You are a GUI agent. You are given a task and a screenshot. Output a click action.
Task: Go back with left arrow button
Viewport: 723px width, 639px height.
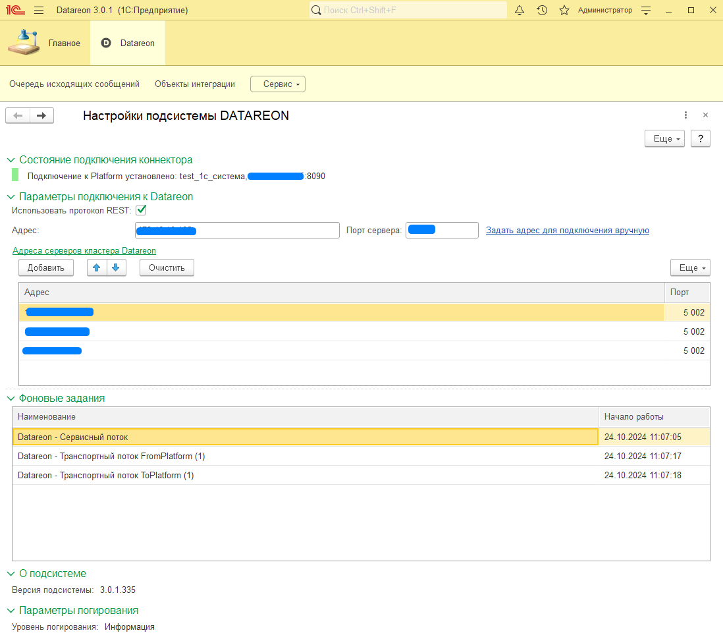tap(18, 116)
